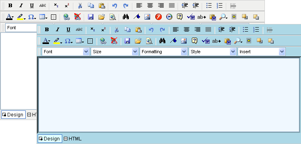Open font color picker in grey back editor
This screenshot has height=144, width=301.
pyautogui.click(x=10, y=17)
